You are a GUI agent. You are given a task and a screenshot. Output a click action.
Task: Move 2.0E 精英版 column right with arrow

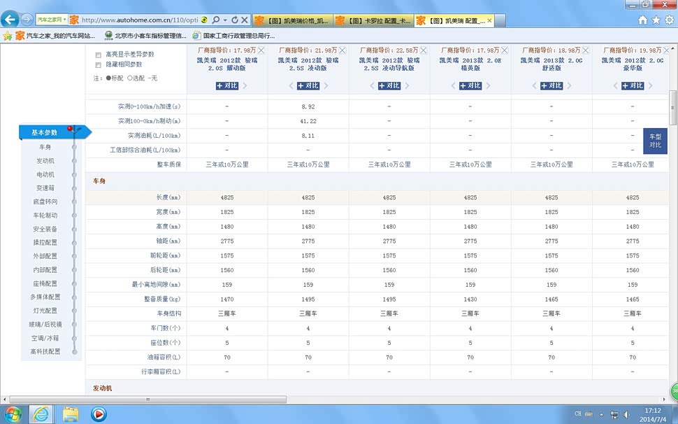[x=488, y=85]
